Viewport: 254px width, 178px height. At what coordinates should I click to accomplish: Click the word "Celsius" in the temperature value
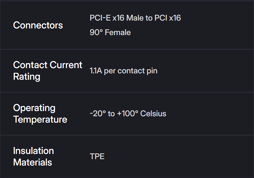pos(153,114)
